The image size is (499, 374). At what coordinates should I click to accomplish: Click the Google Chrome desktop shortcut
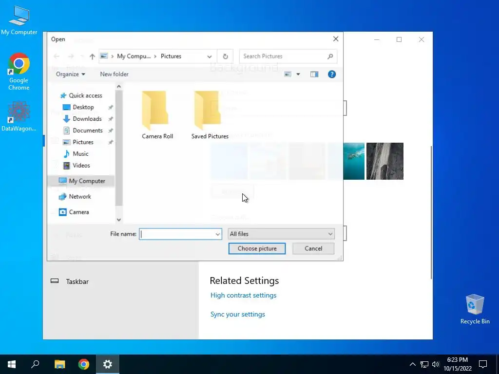(x=19, y=72)
